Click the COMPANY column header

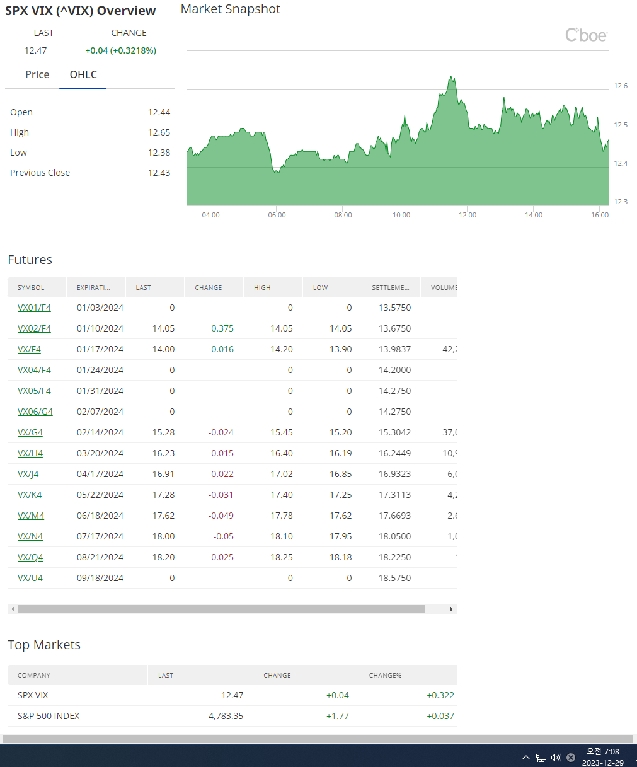click(77, 675)
